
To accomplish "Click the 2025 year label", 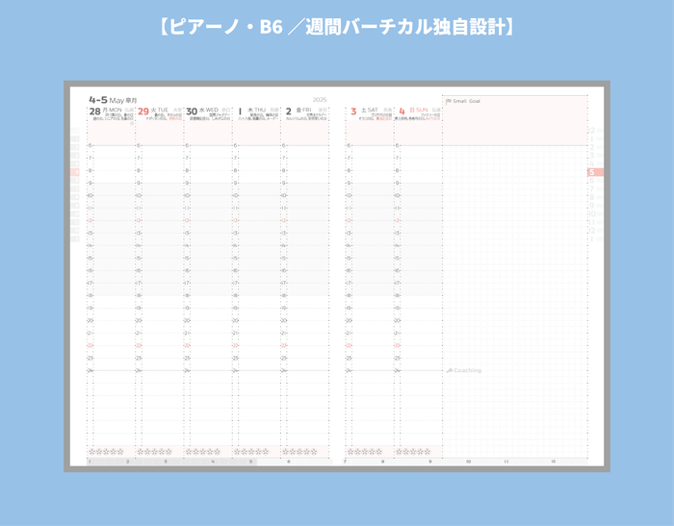I will (x=320, y=100).
